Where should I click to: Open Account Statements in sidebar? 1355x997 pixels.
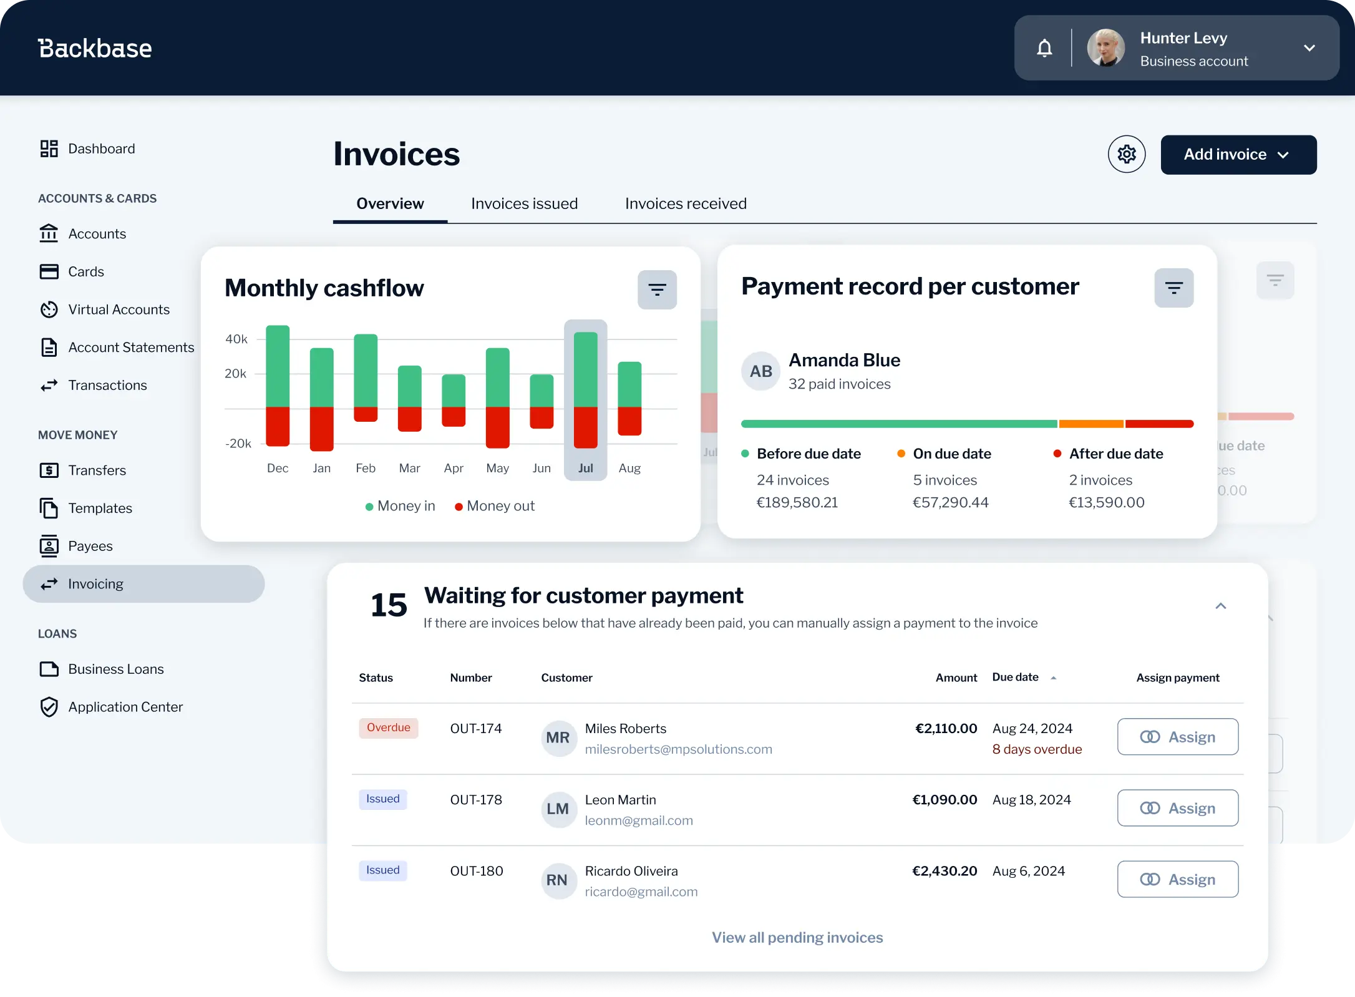click(130, 348)
